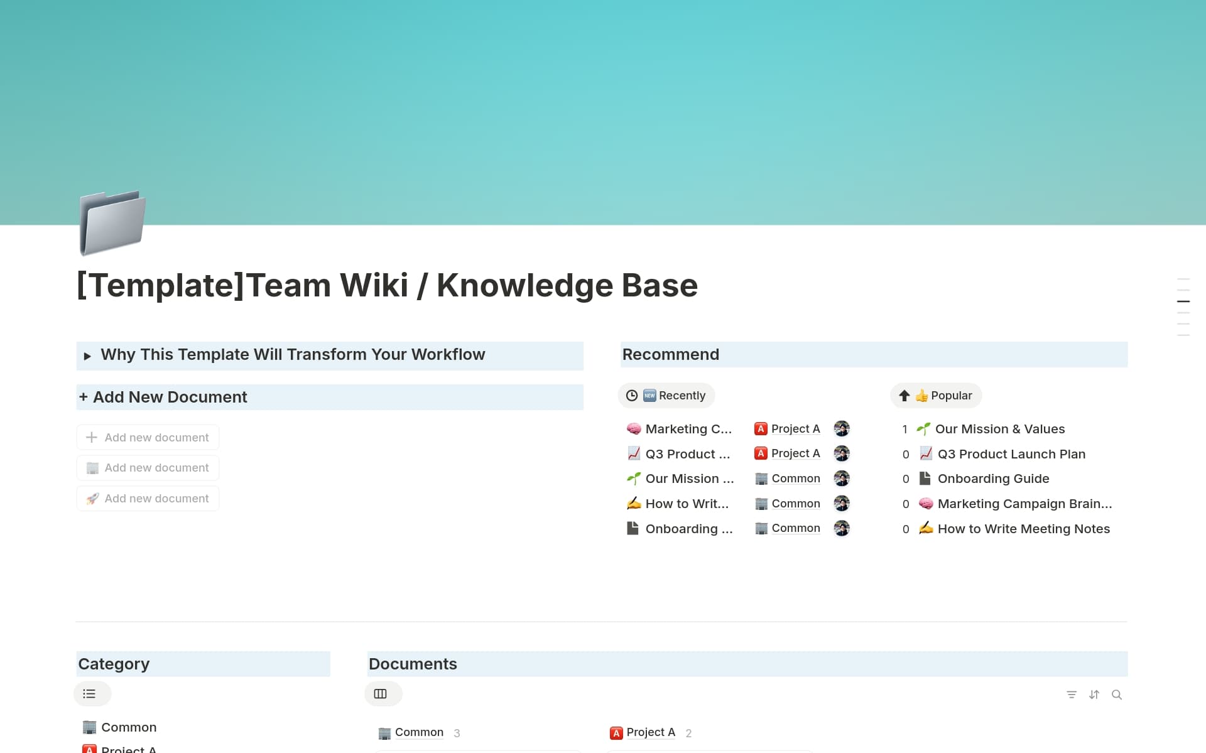Collapse the Recommend section header
Viewport: 1206px width, 753px height.
tap(670, 354)
